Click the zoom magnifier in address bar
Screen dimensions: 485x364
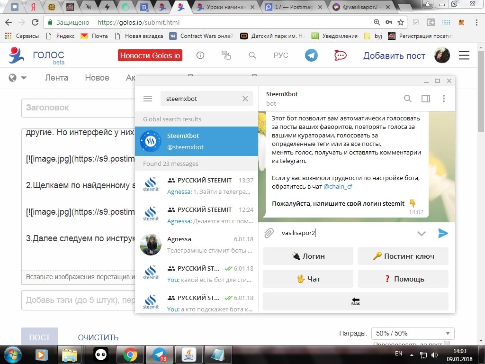377,22
